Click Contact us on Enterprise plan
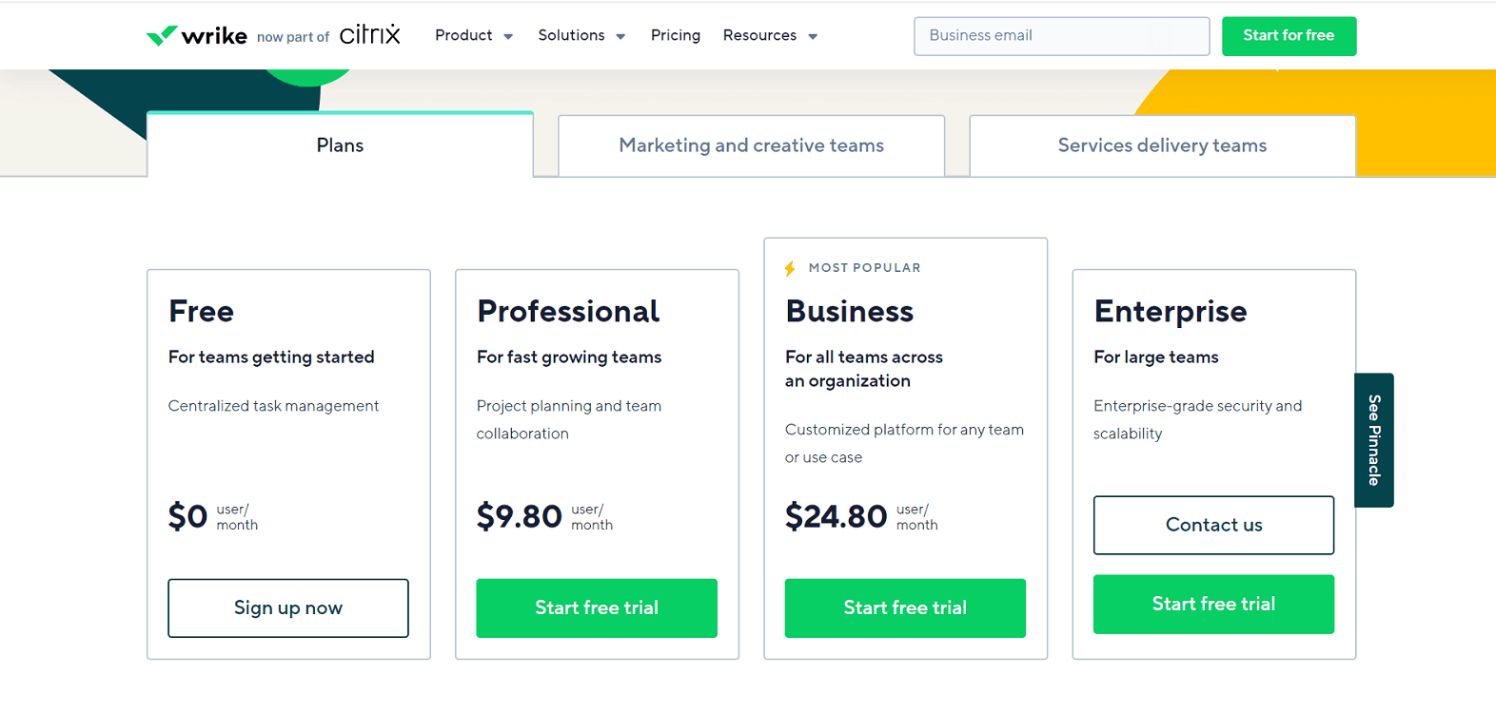Image resolution: width=1496 pixels, height=713 pixels. click(x=1213, y=525)
